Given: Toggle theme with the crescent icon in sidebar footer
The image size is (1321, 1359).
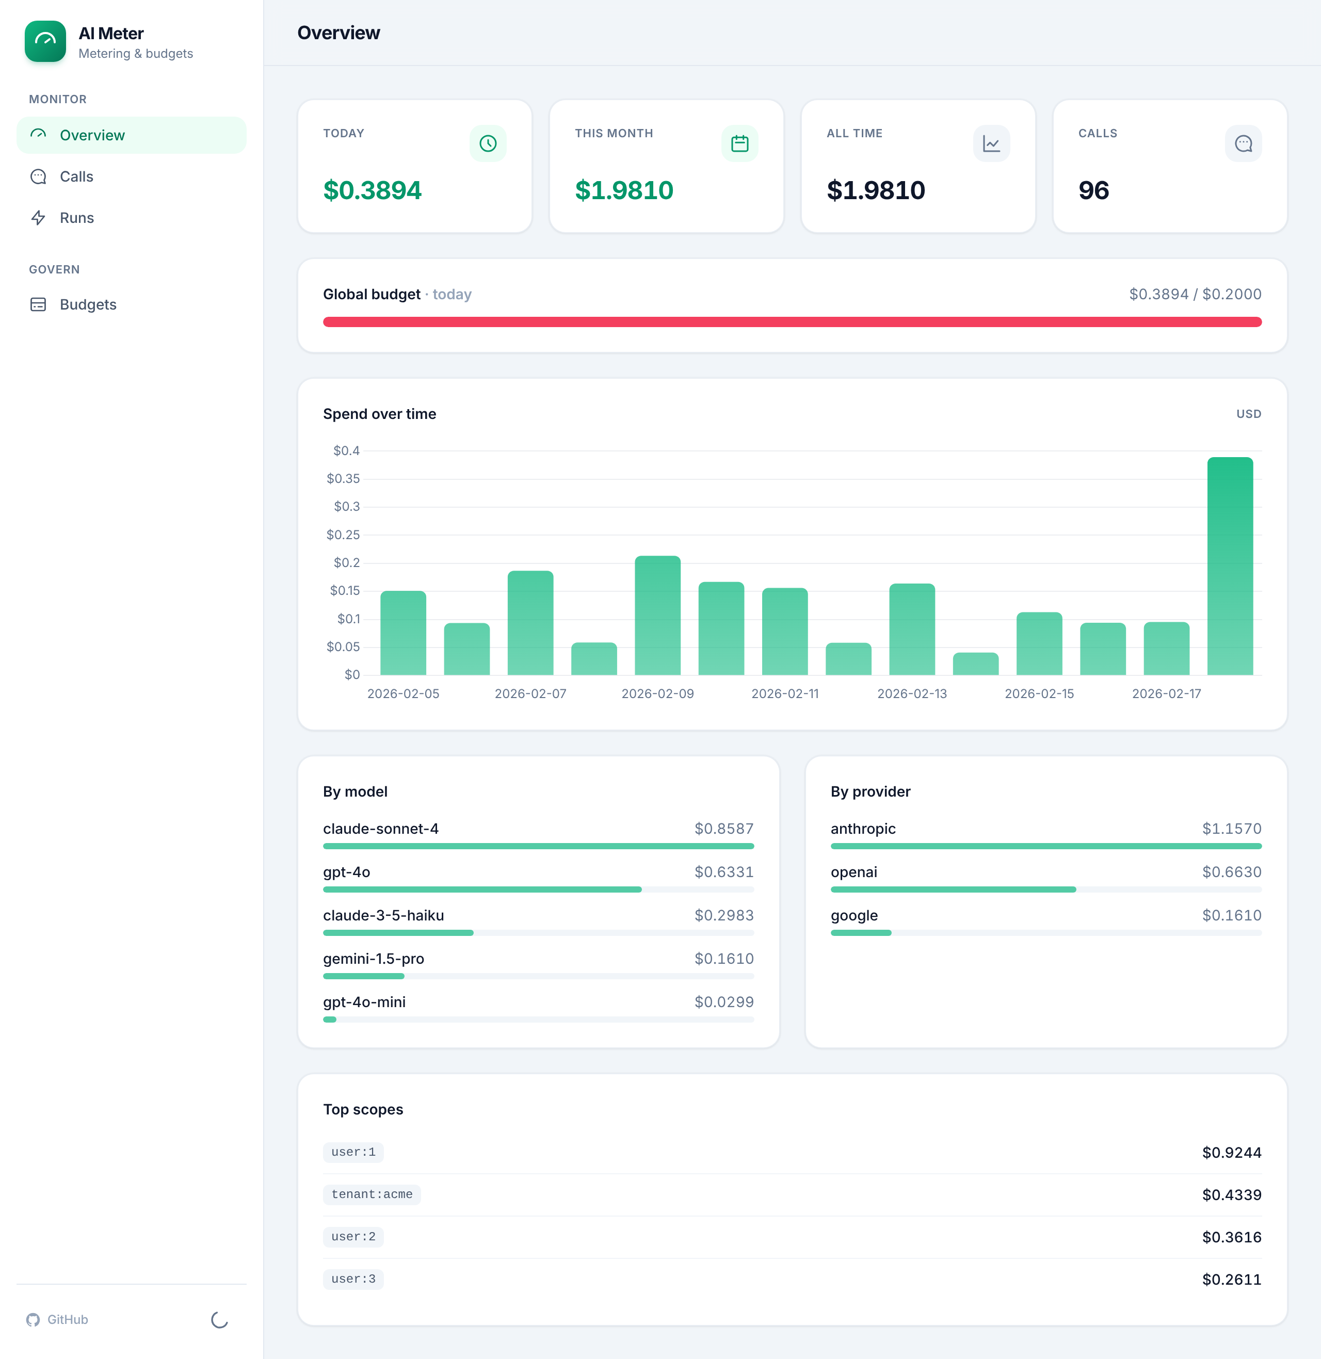Looking at the screenshot, I should tap(220, 1319).
